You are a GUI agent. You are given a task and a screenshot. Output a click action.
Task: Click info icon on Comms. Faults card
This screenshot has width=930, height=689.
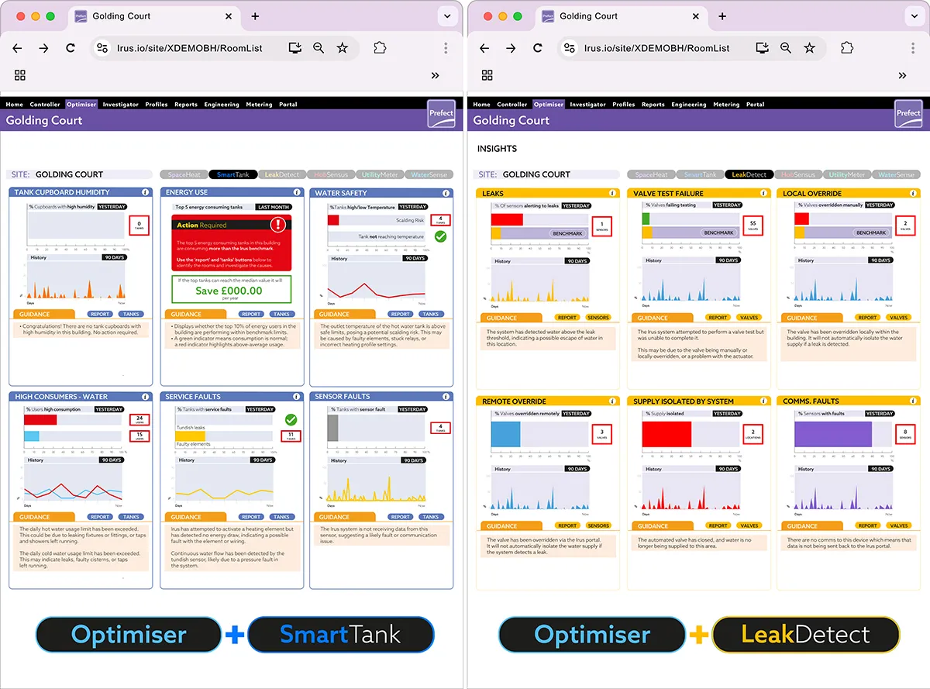pos(912,401)
